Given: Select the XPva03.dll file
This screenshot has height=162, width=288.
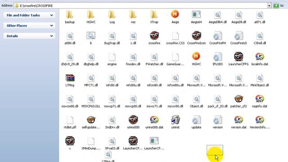Looking at the screenshot, I should [112, 141].
